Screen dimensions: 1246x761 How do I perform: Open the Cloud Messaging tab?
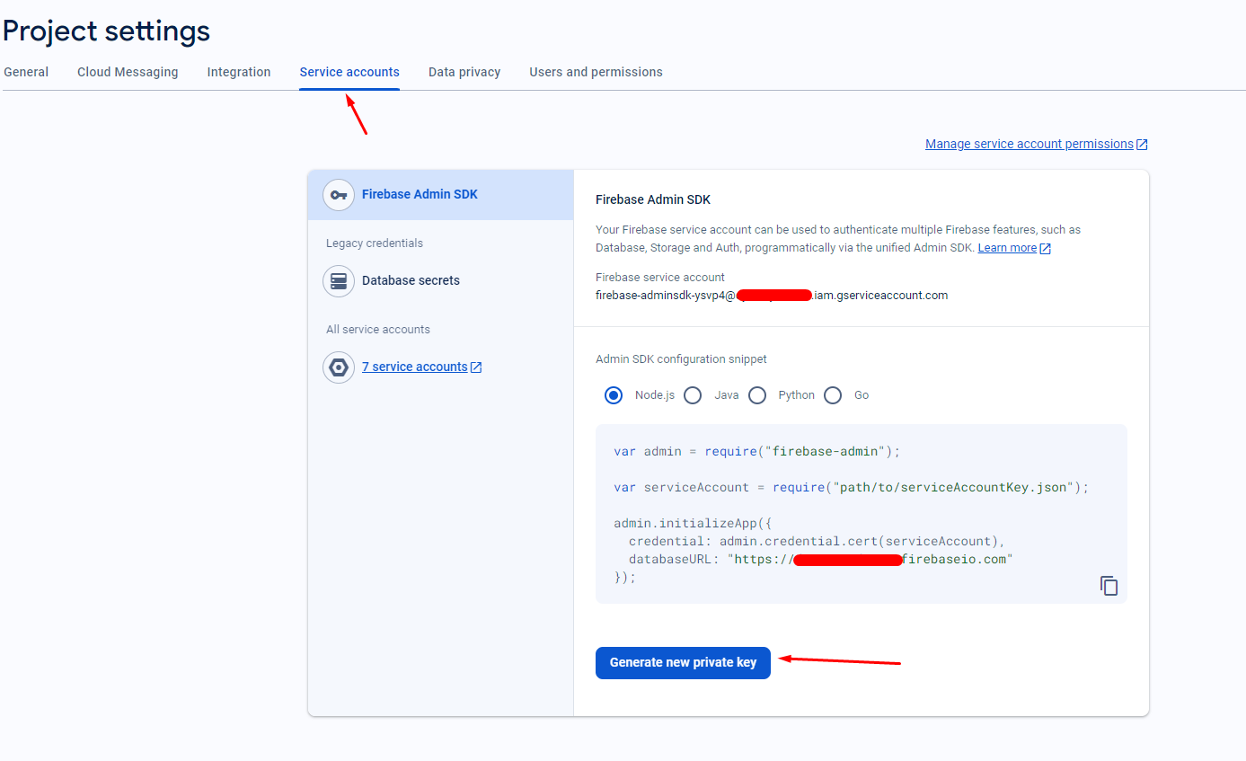(128, 72)
